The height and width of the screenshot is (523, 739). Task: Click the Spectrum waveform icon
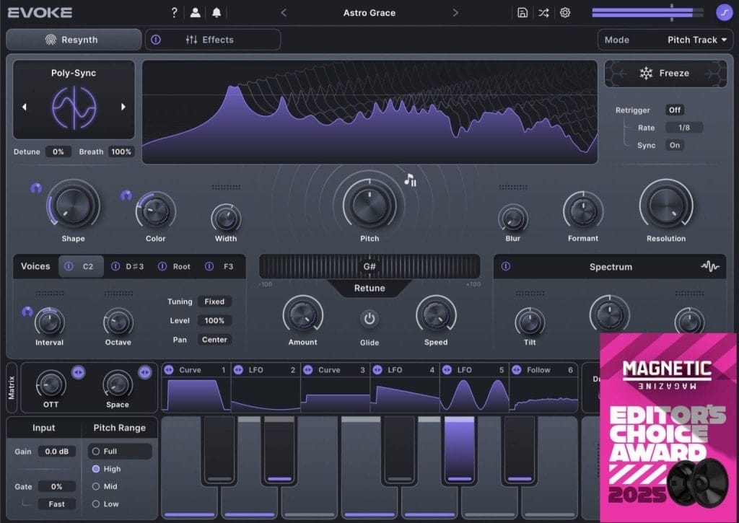[709, 266]
